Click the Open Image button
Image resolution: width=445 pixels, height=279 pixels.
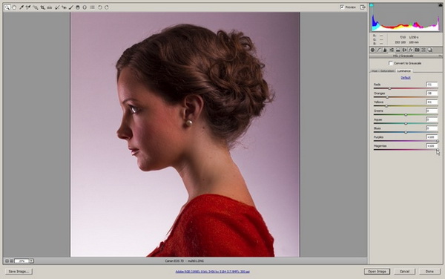[x=377, y=272]
